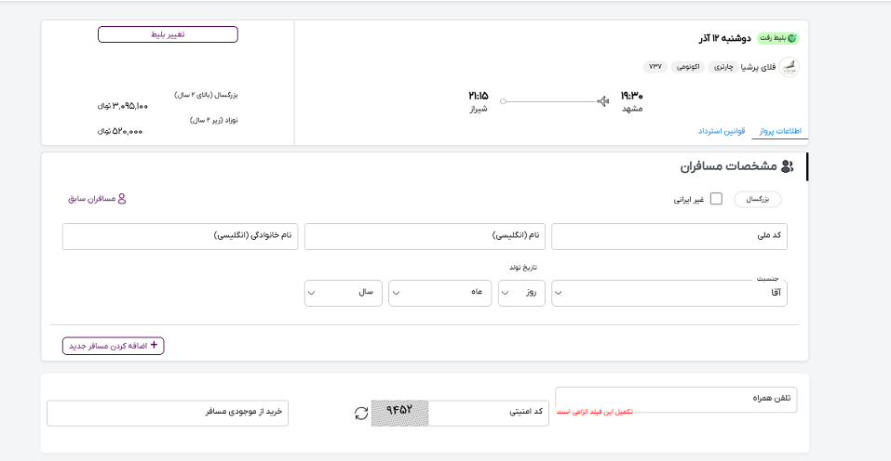The height and width of the screenshot is (461, 891).
Task: Click the passengers icon beside مشخصات مسافران
Action: (787, 166)
